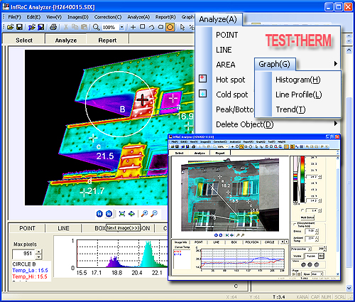Select the arrow pointer tool
Viewport: 355px width, 302px height.
182,27
